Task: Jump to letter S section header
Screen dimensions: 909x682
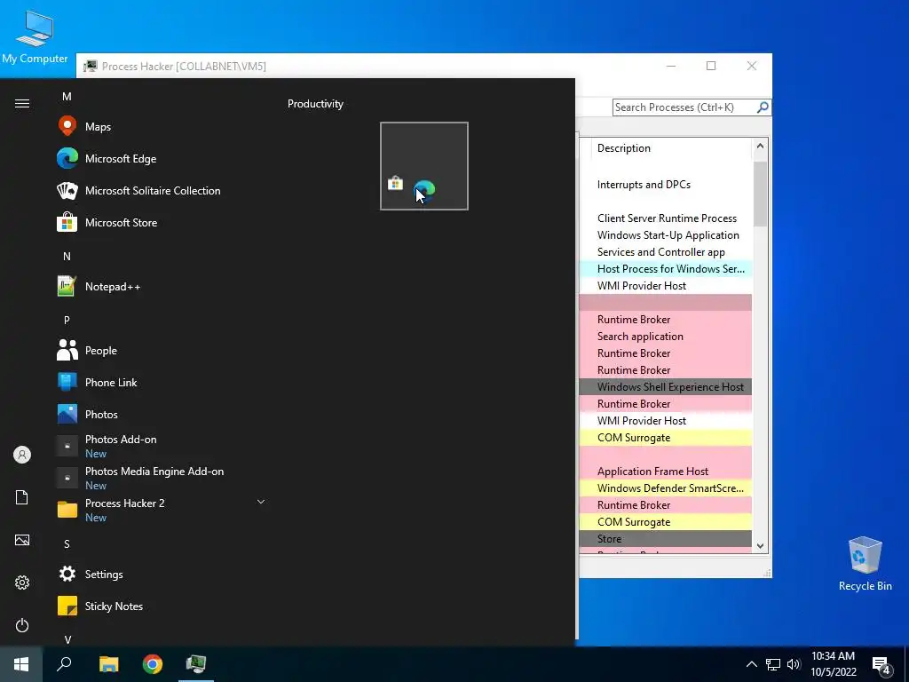Action: pyautogui.click(x=67, y=544)
